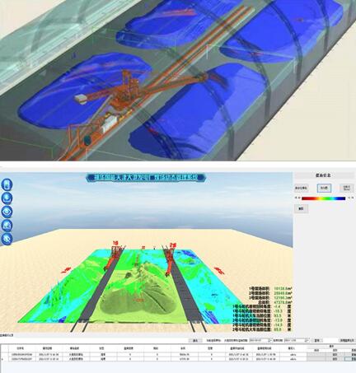Click the top round blue sidebar icon

7,184
